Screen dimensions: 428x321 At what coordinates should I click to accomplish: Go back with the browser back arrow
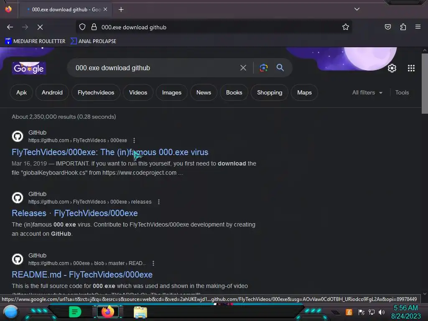pos(10,27)
